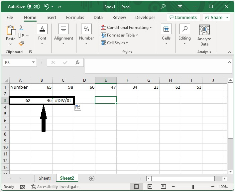Click the formula bar Enter checkmark icon

tap(65, 62)
